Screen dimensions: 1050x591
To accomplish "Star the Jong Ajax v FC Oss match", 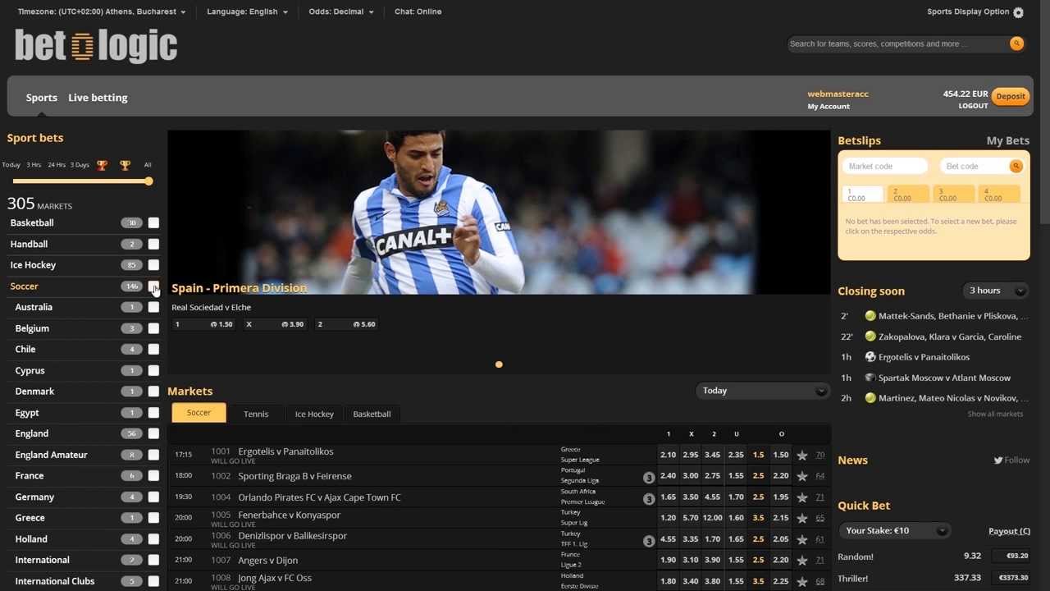I will coord(802,581).
